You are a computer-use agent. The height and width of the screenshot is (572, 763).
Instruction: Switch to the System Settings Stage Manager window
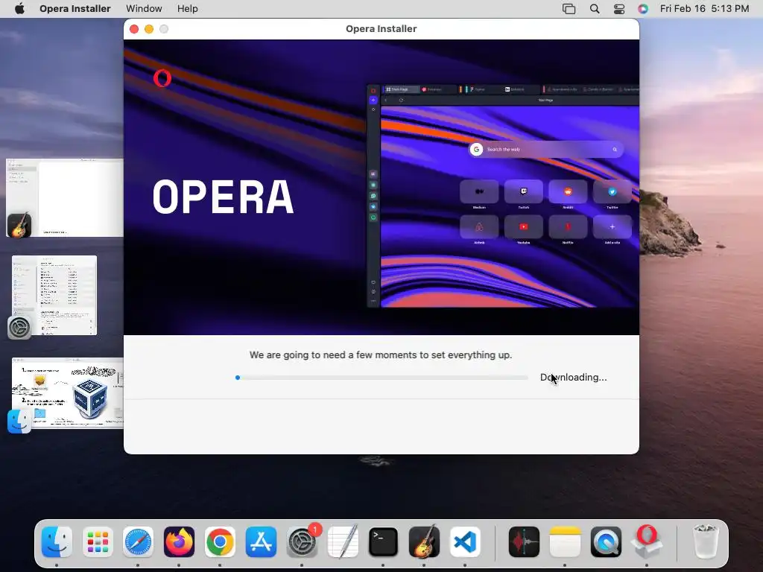point(54,295)
